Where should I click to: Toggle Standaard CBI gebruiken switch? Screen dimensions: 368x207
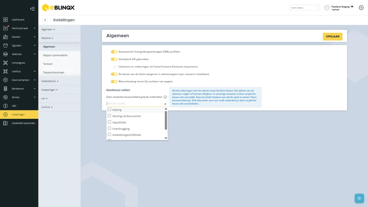114,59
